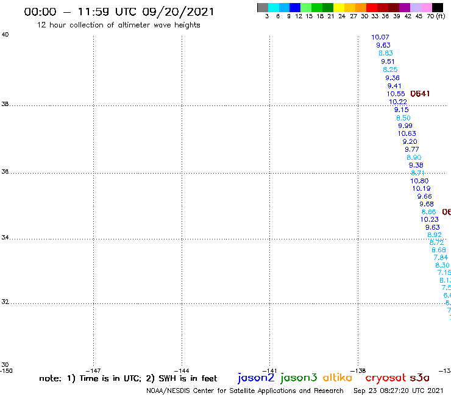Click the cryosat satellite label
The height and width of the screenshot is (396, 451).
tap(386, 378)
